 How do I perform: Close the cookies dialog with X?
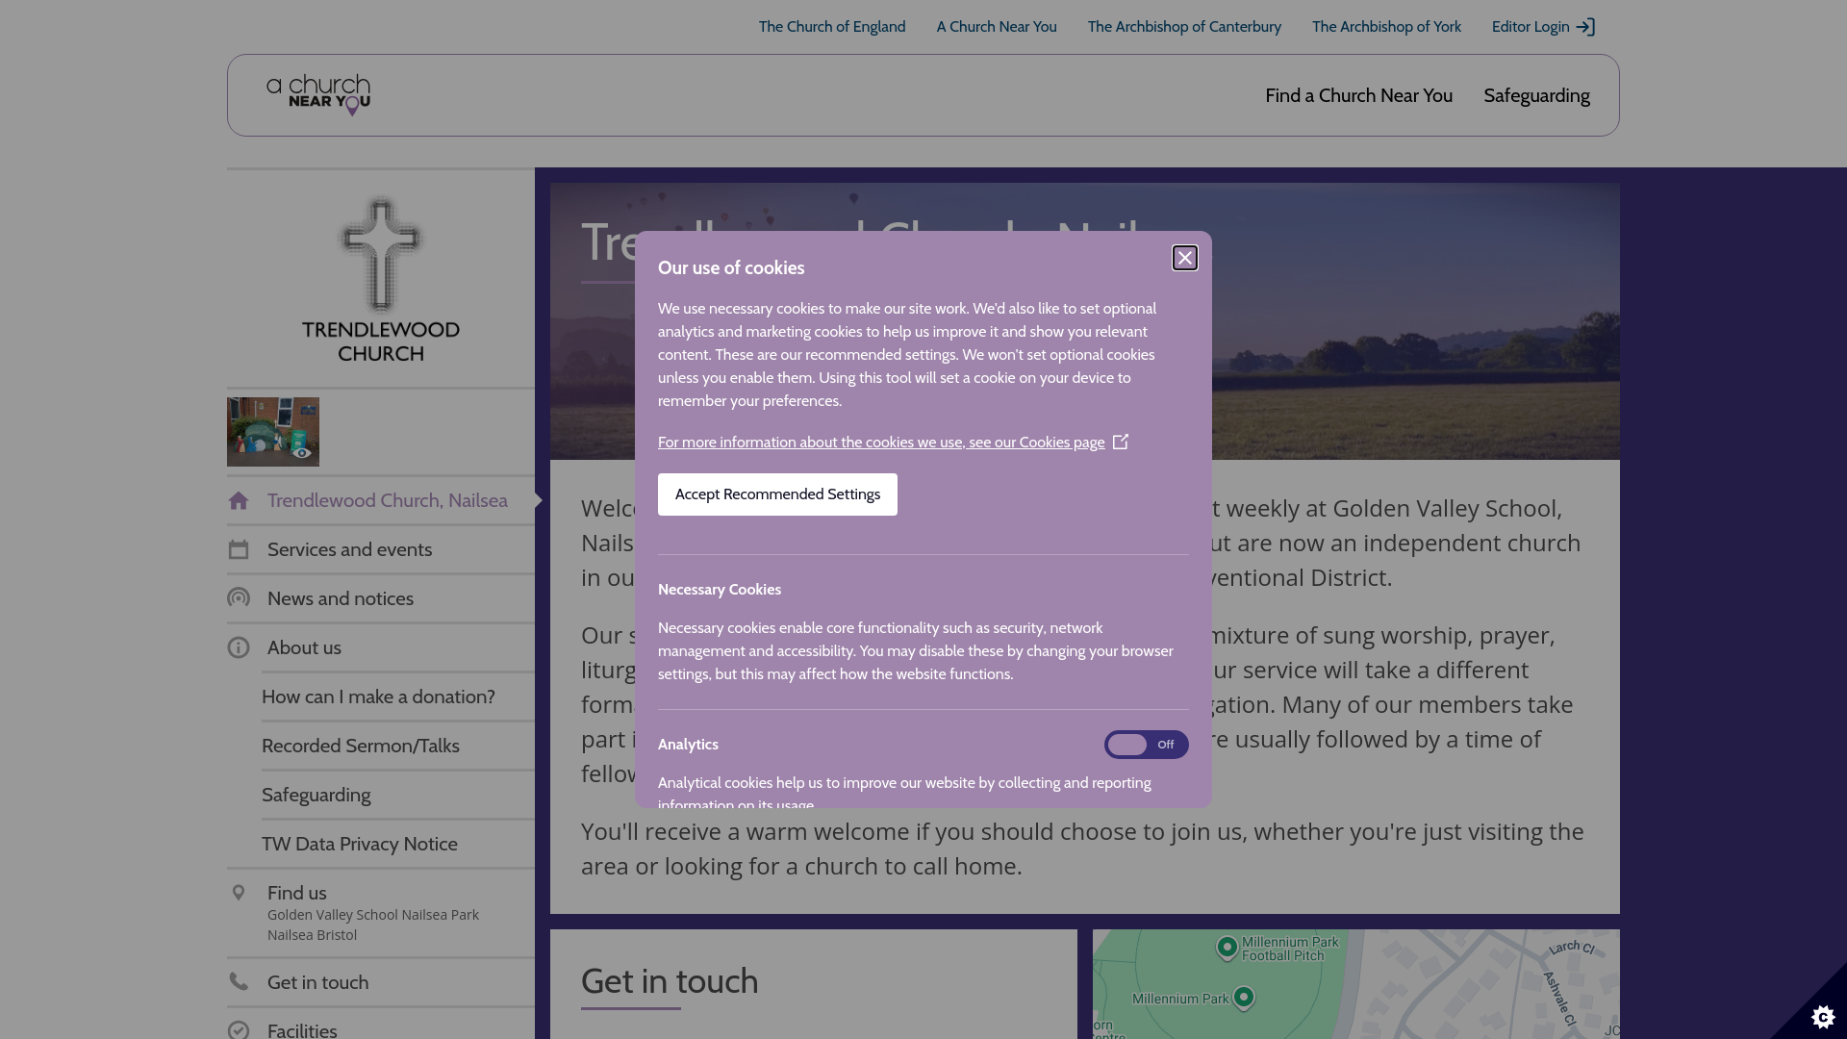[1185, 258]
